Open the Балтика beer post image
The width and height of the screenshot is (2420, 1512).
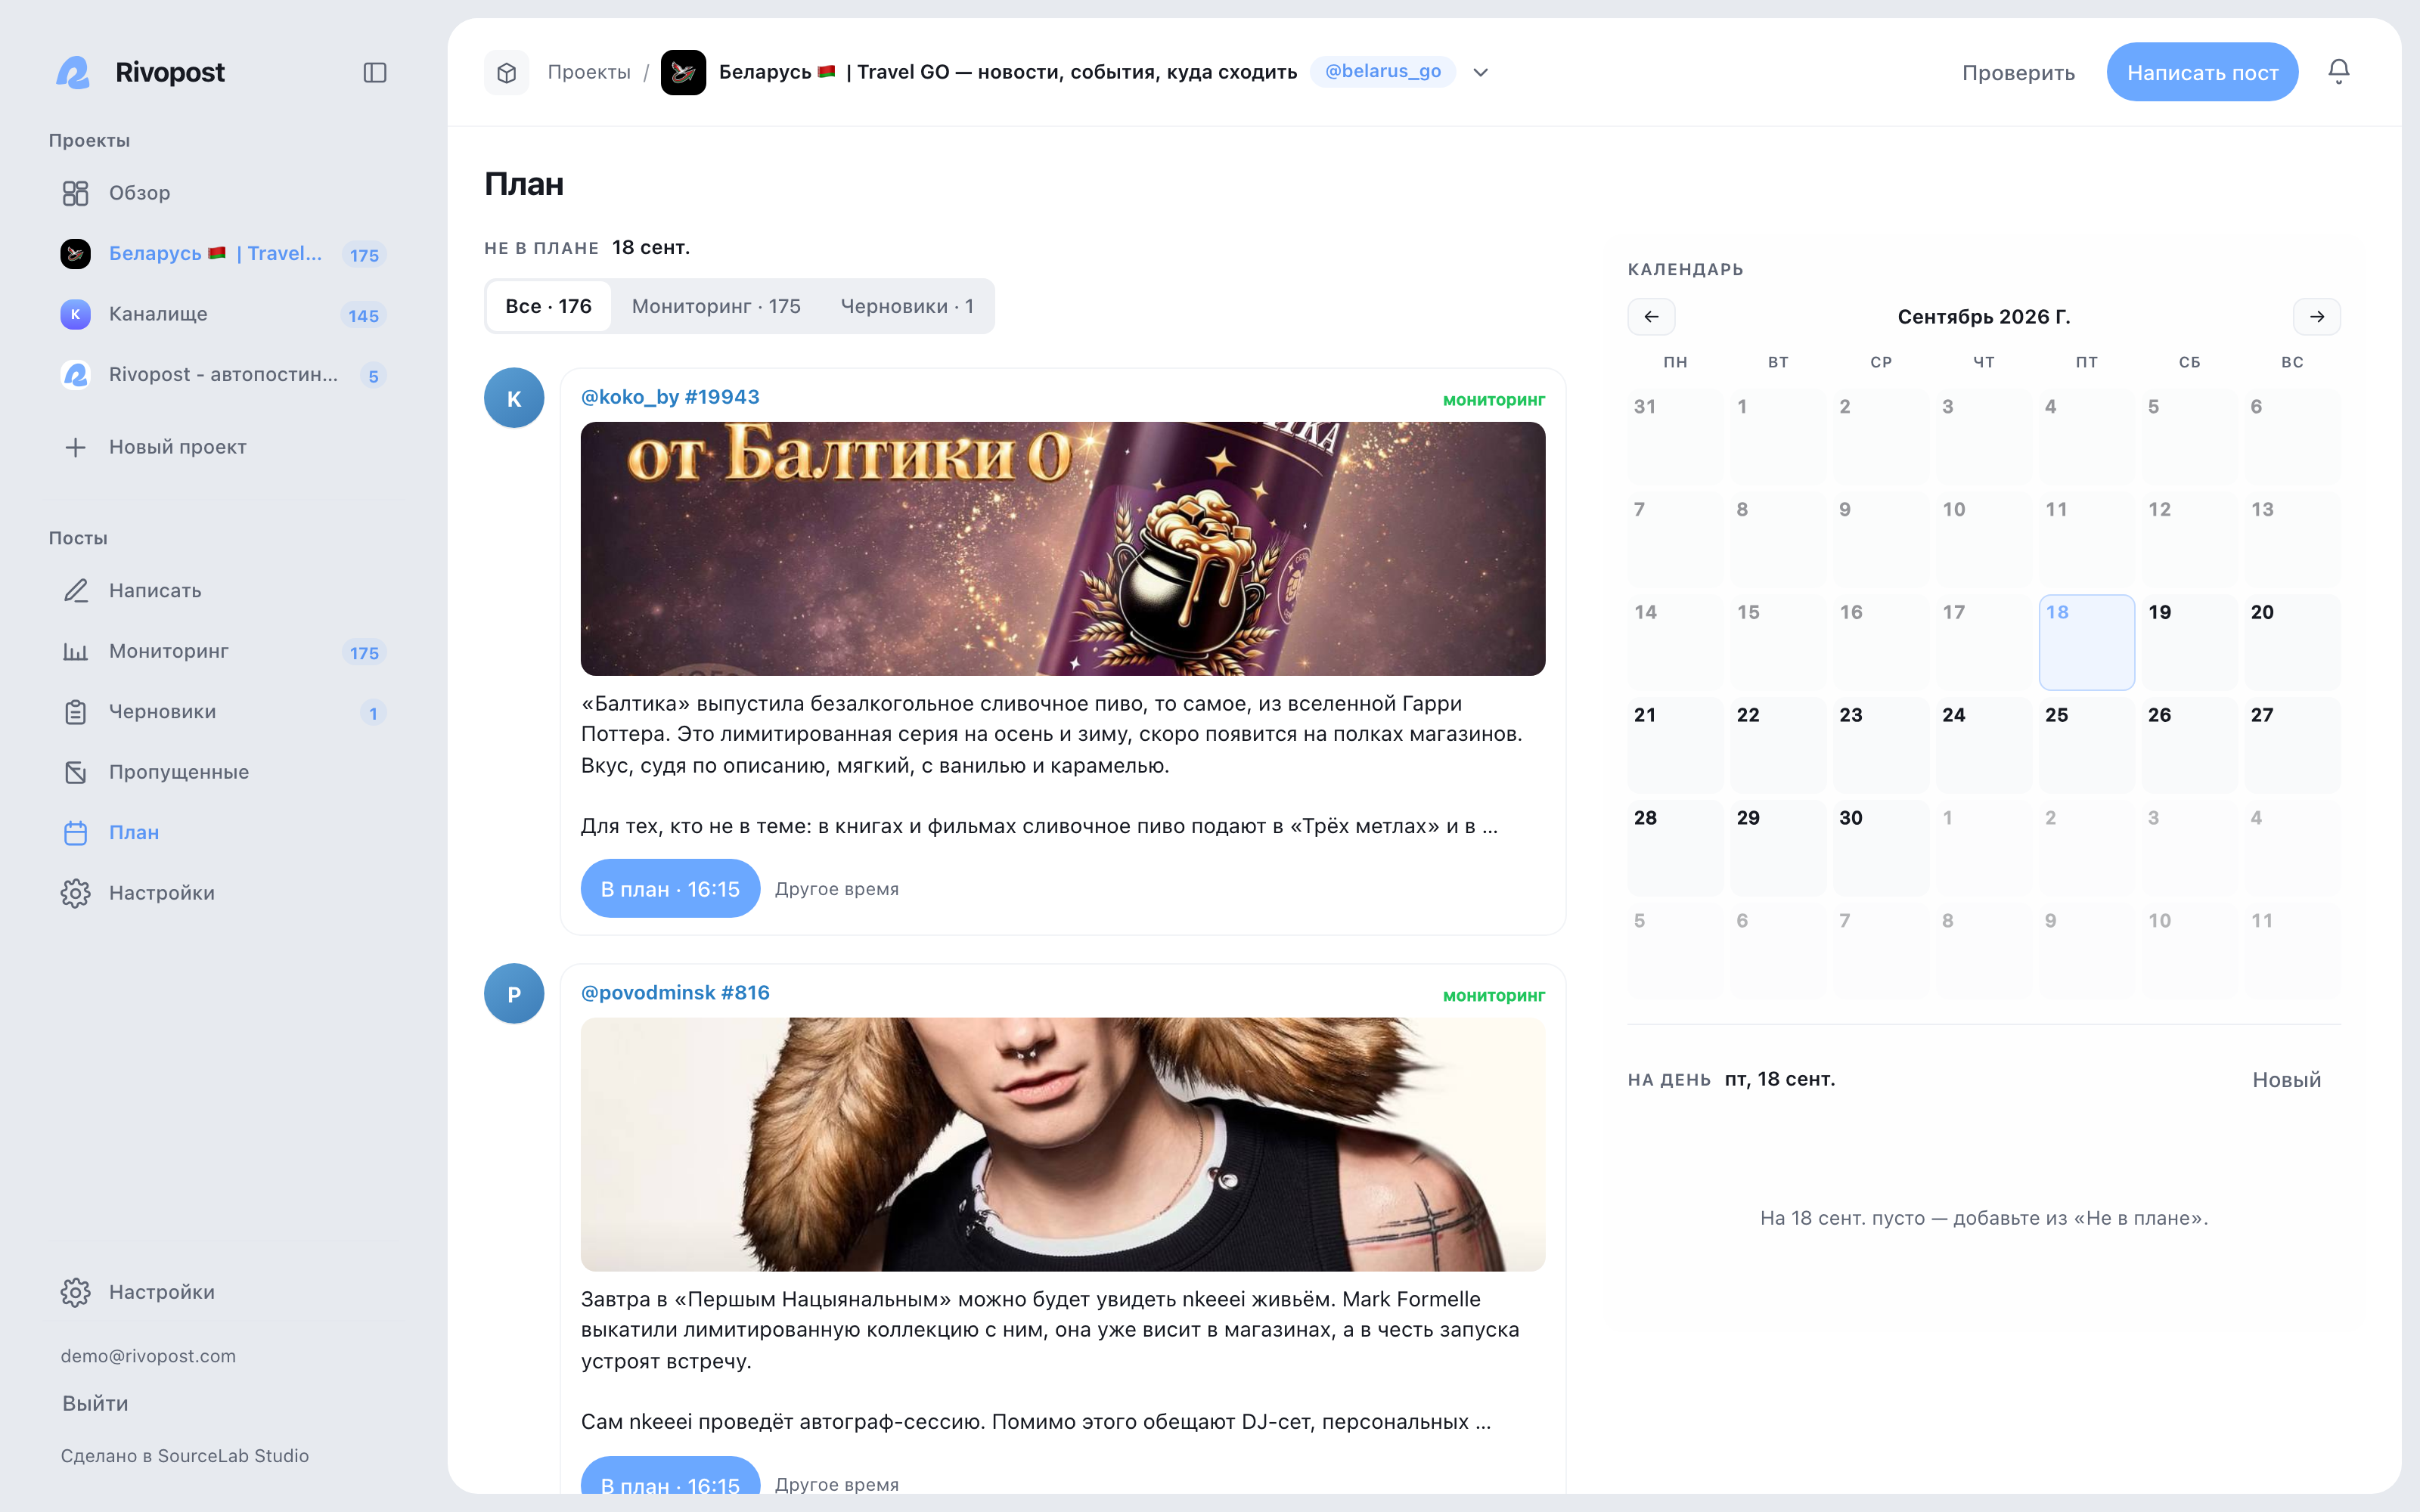pos(1063,549)
